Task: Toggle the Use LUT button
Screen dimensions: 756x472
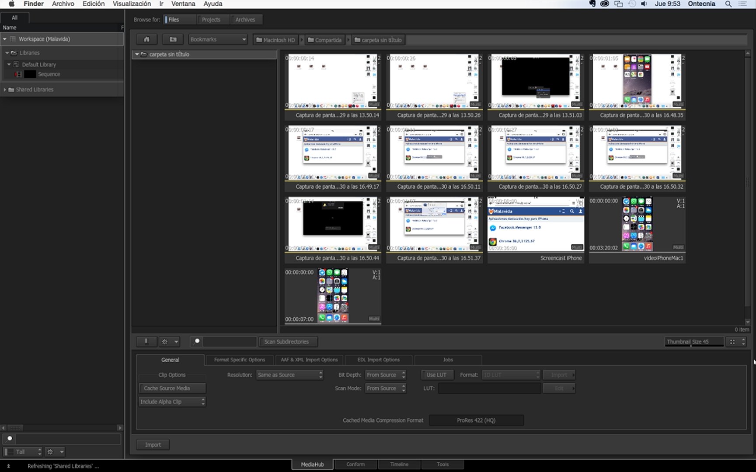Action: click(436, 375)
